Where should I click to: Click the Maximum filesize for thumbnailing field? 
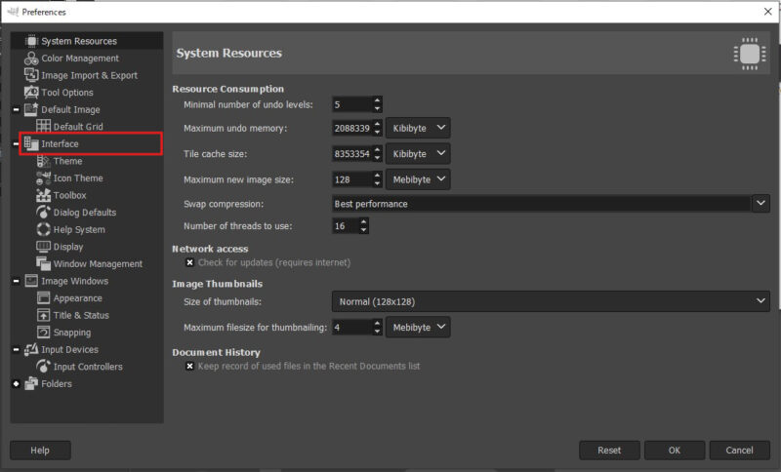[x=352, y=328]
